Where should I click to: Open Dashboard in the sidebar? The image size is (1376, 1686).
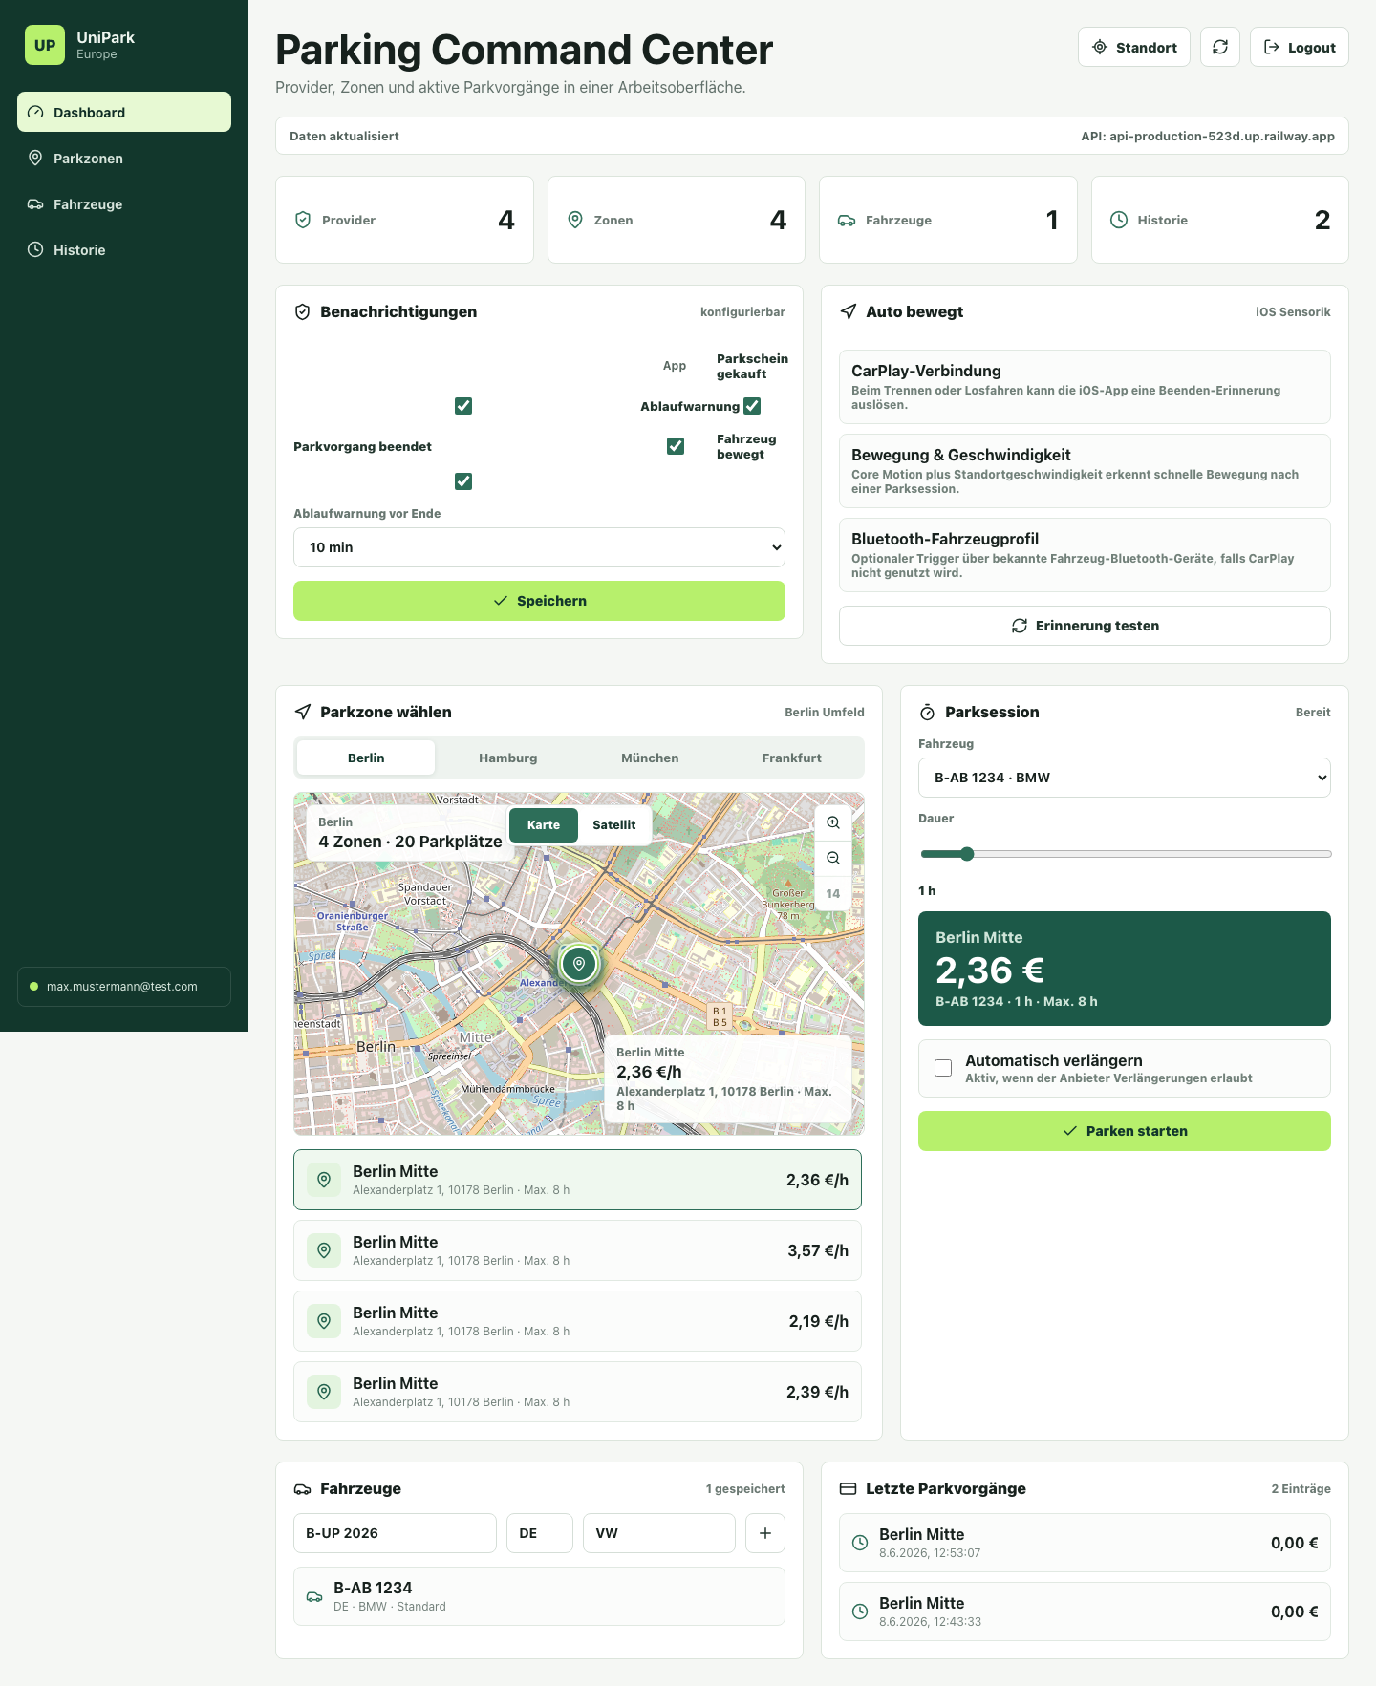tap(124, 112)
